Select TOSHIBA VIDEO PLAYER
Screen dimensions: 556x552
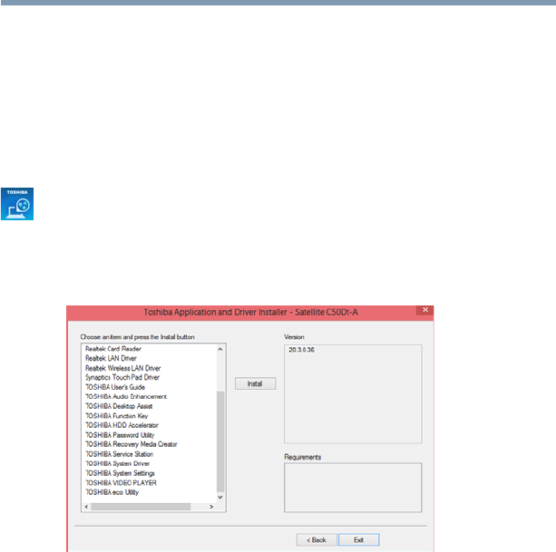pyautogui.click(x=121, y=482)
